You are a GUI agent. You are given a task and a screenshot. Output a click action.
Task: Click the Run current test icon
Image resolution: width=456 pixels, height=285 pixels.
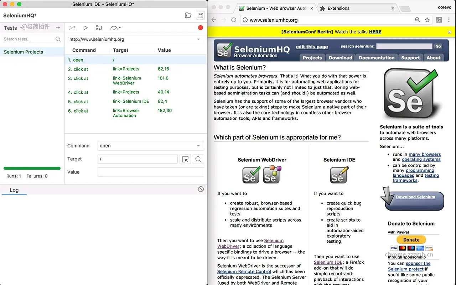(x=85, y=27)
